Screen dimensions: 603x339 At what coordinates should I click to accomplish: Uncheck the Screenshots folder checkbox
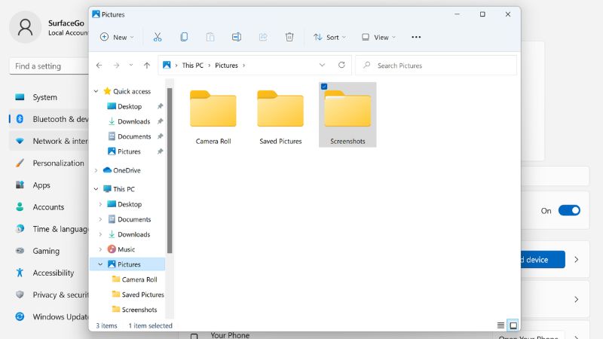pyautogui.click(x=324, y=87)
